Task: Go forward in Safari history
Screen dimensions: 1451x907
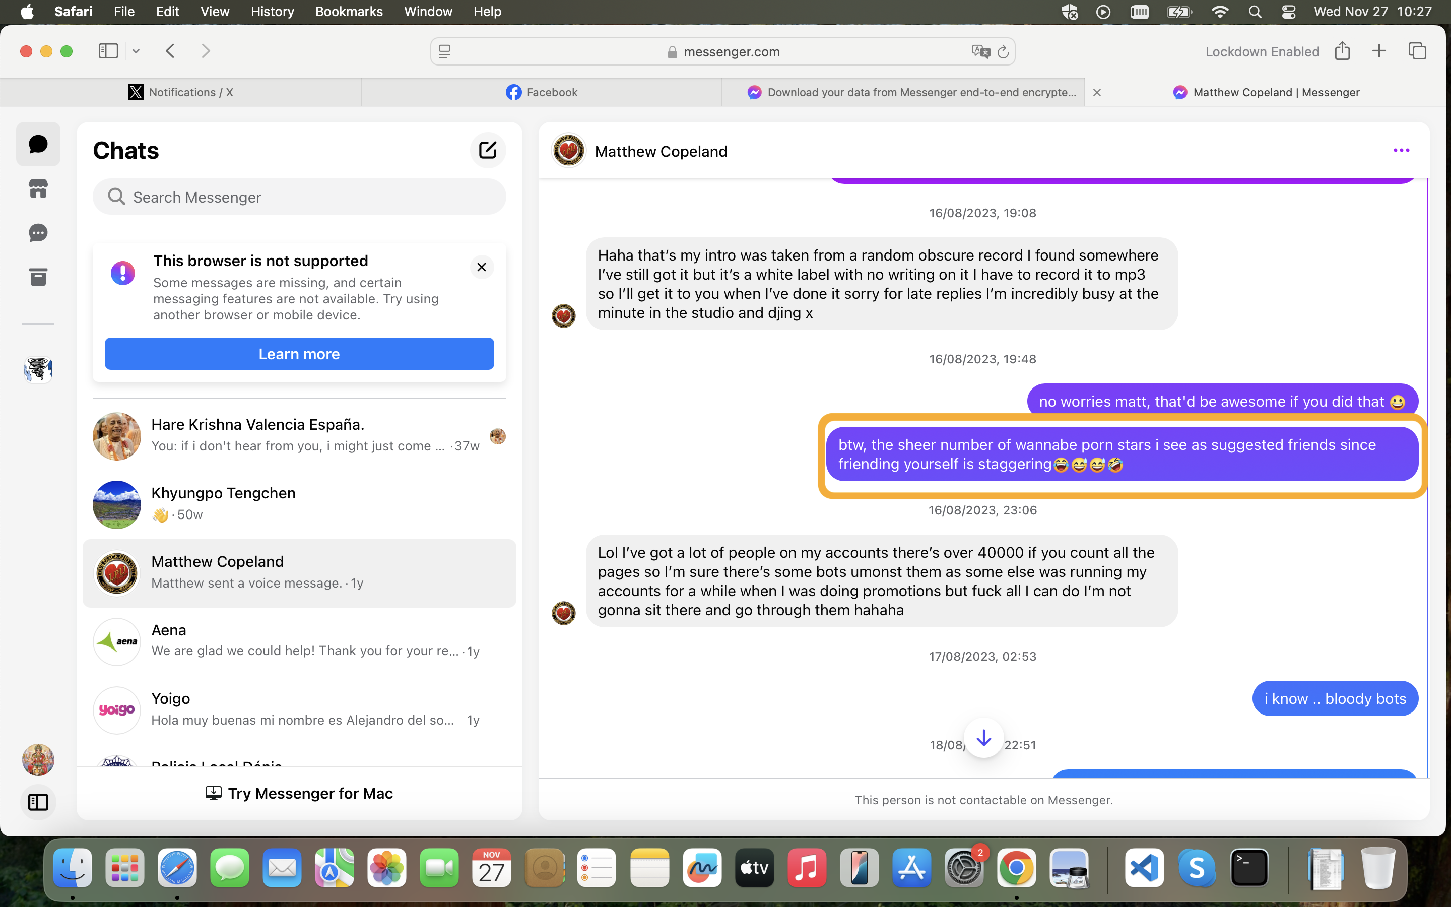Action: 206,51
